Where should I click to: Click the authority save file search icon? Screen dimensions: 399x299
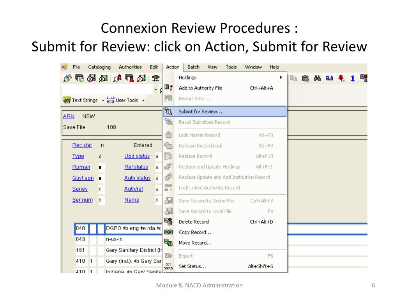141,78
